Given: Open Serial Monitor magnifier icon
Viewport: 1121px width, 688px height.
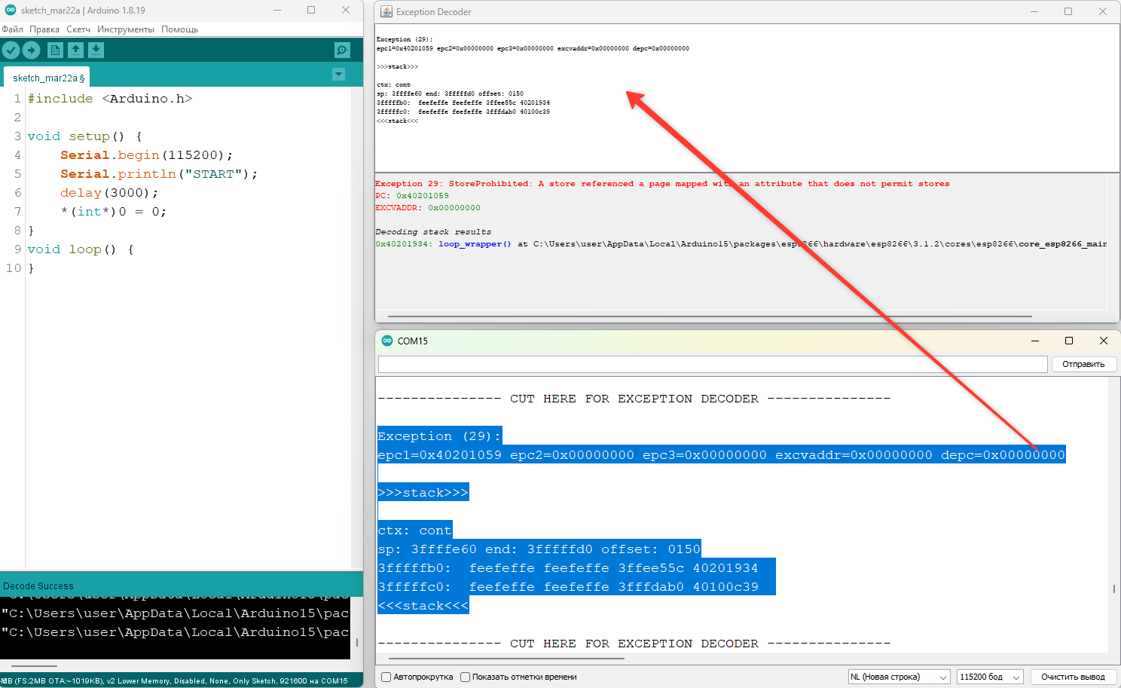Looking at the screenshot, I should point(342,50).
